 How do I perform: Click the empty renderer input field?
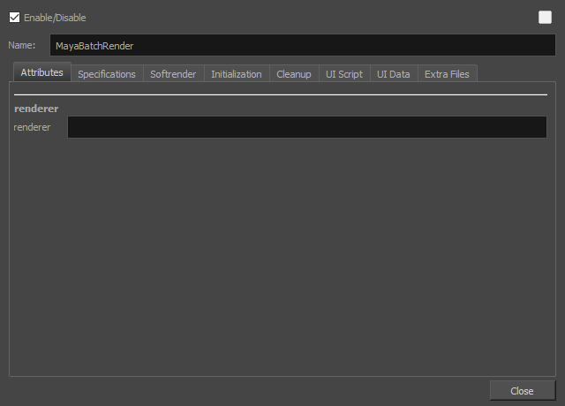[x=307, y=127]
